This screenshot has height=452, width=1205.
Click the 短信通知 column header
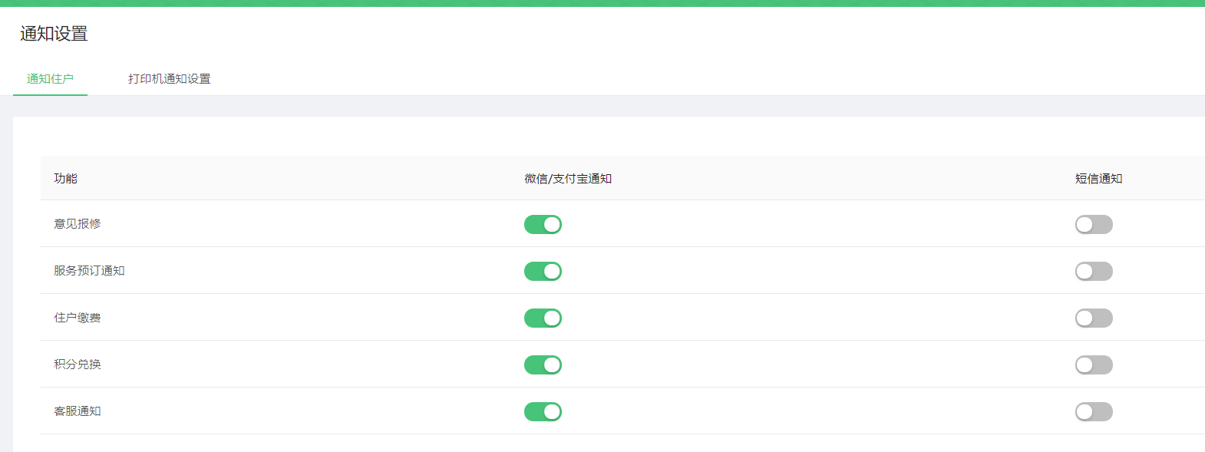point(1098,178)
